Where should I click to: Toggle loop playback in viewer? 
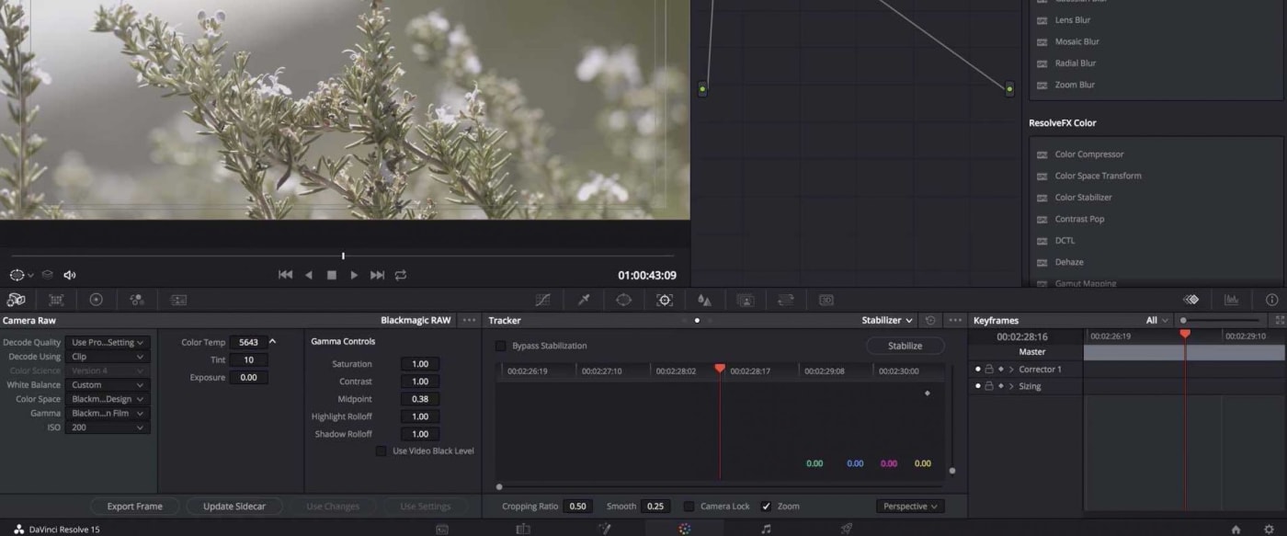tap(401, 275)
